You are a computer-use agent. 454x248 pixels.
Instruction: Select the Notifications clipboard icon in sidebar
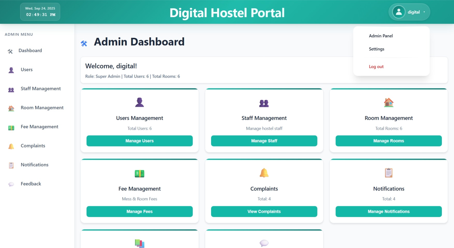point(11,165)
